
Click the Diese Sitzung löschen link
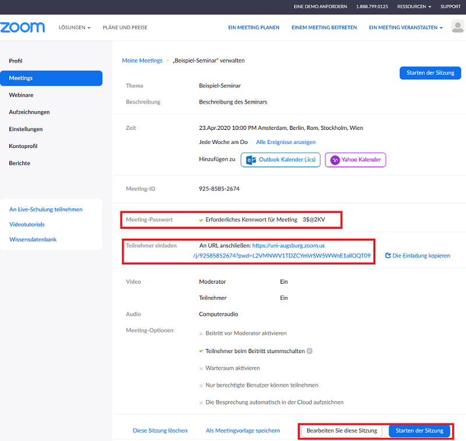click(160, 431)
